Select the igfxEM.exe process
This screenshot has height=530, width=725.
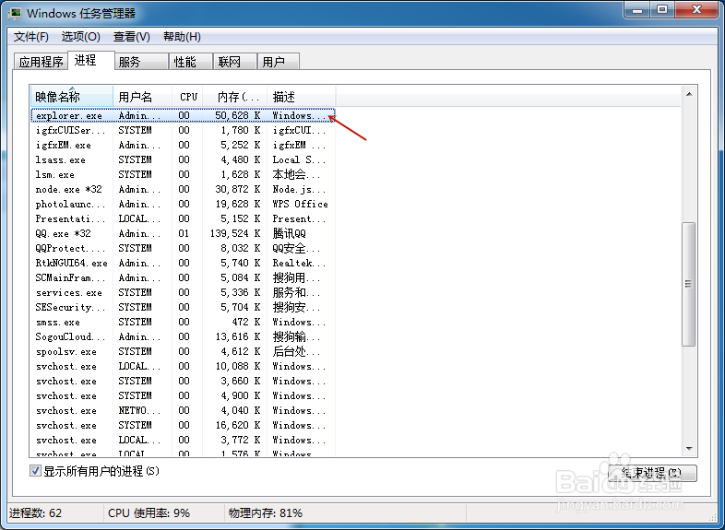[184, 145]
